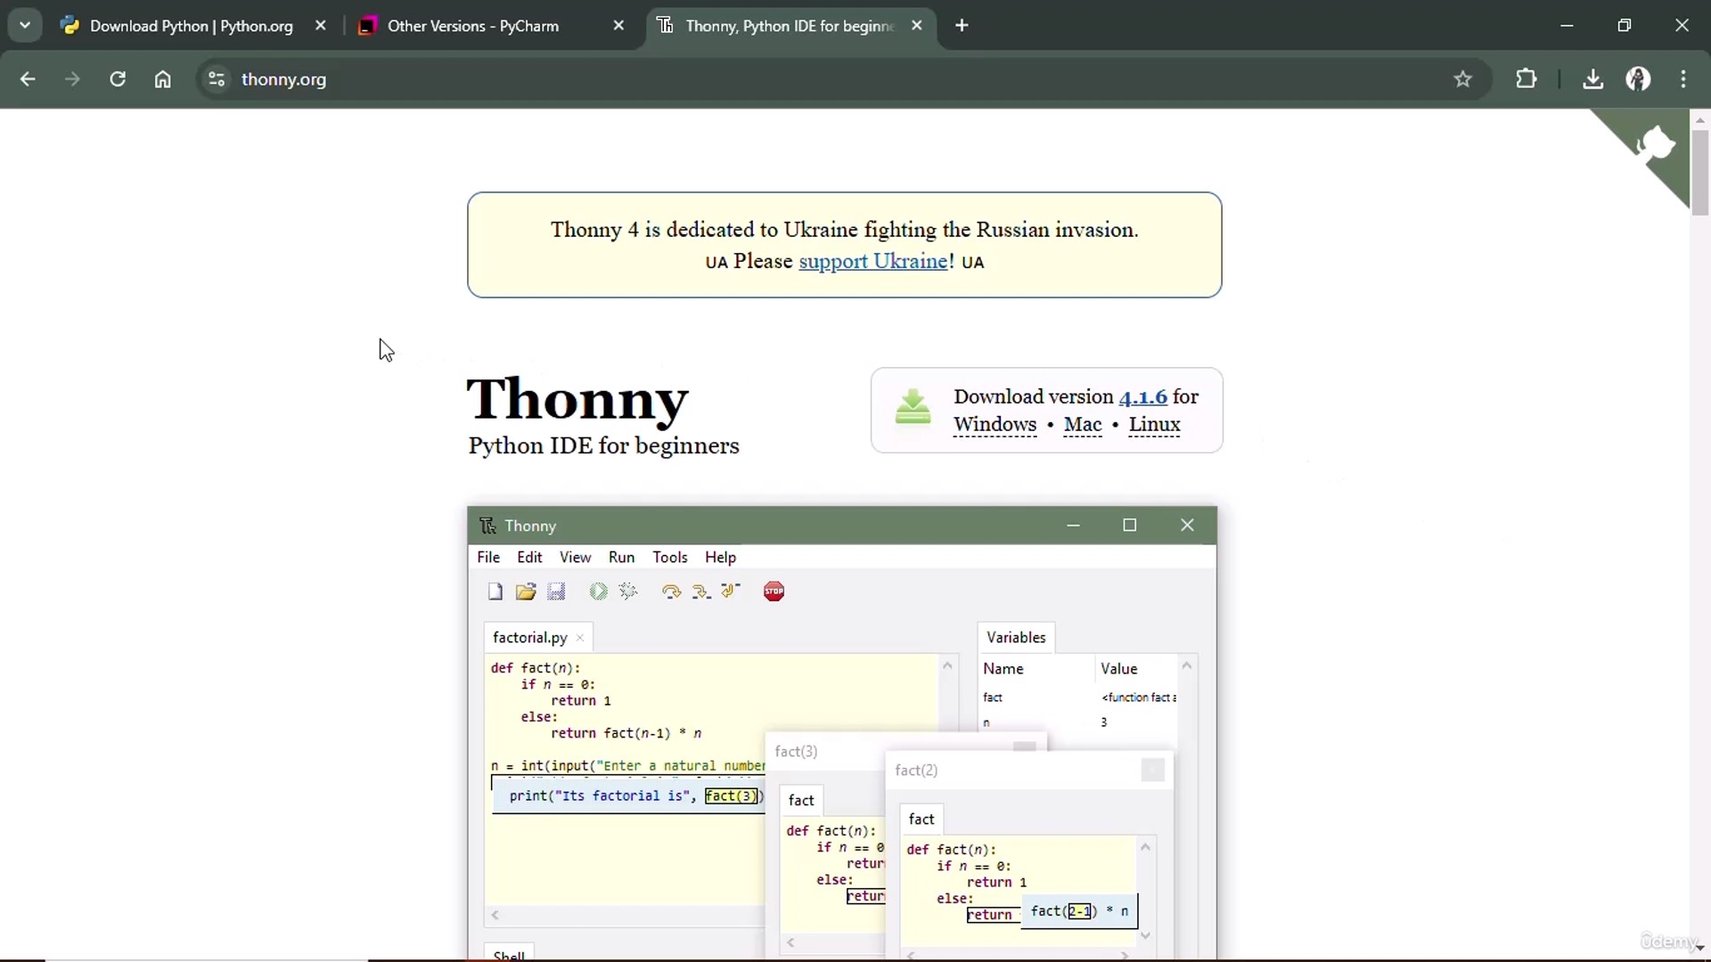
Task: Click green Run script icon in Thonny
Action: pyautogui.click(x=598, y=591)
